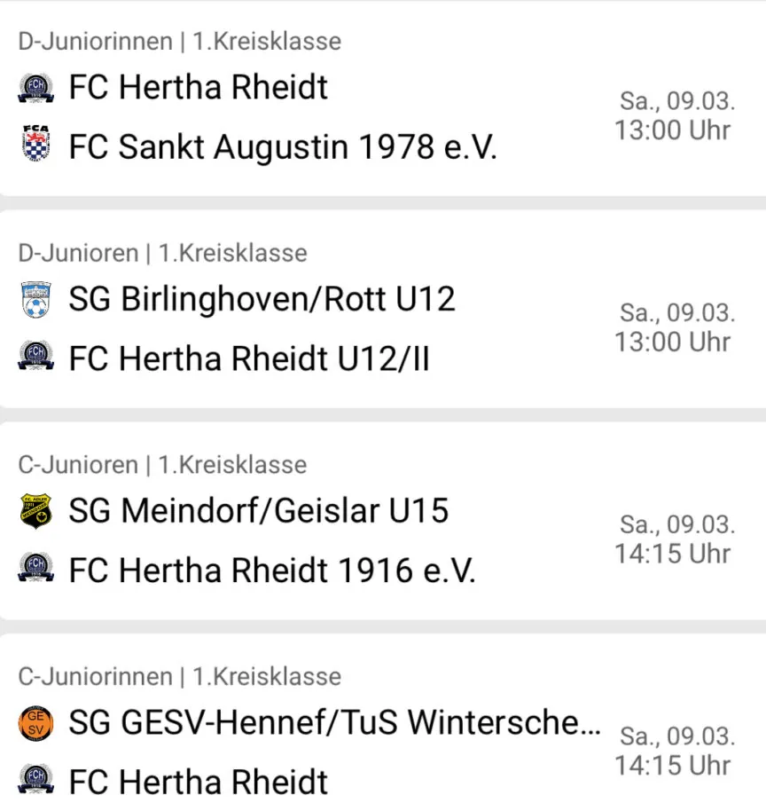Click SG Meindorf/Geislar U15 yellow-black crest
This screenshot has height=811, width=766.
pyautogui.click(x=35, y=511)
